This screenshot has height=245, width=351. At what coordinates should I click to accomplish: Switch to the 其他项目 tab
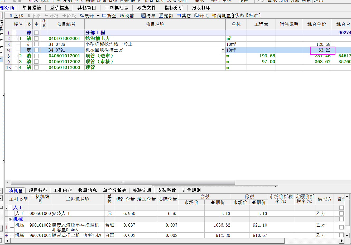pyautogui.click(x=87, y=8)
